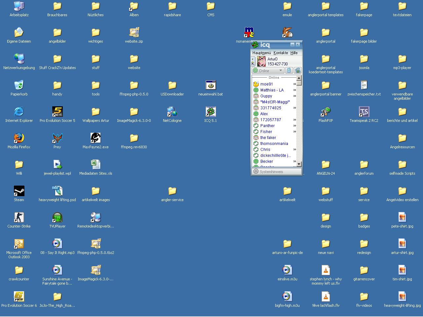
Task: Click the ICQ contact list scroll-up arrow
Action: (299, 78)
